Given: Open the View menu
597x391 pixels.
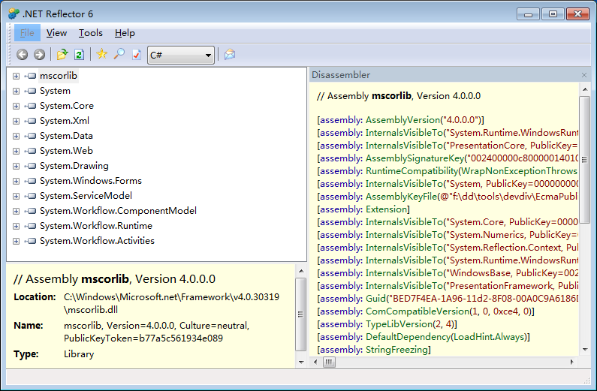Looking at the screenshot, I should [x=56, y=33].
